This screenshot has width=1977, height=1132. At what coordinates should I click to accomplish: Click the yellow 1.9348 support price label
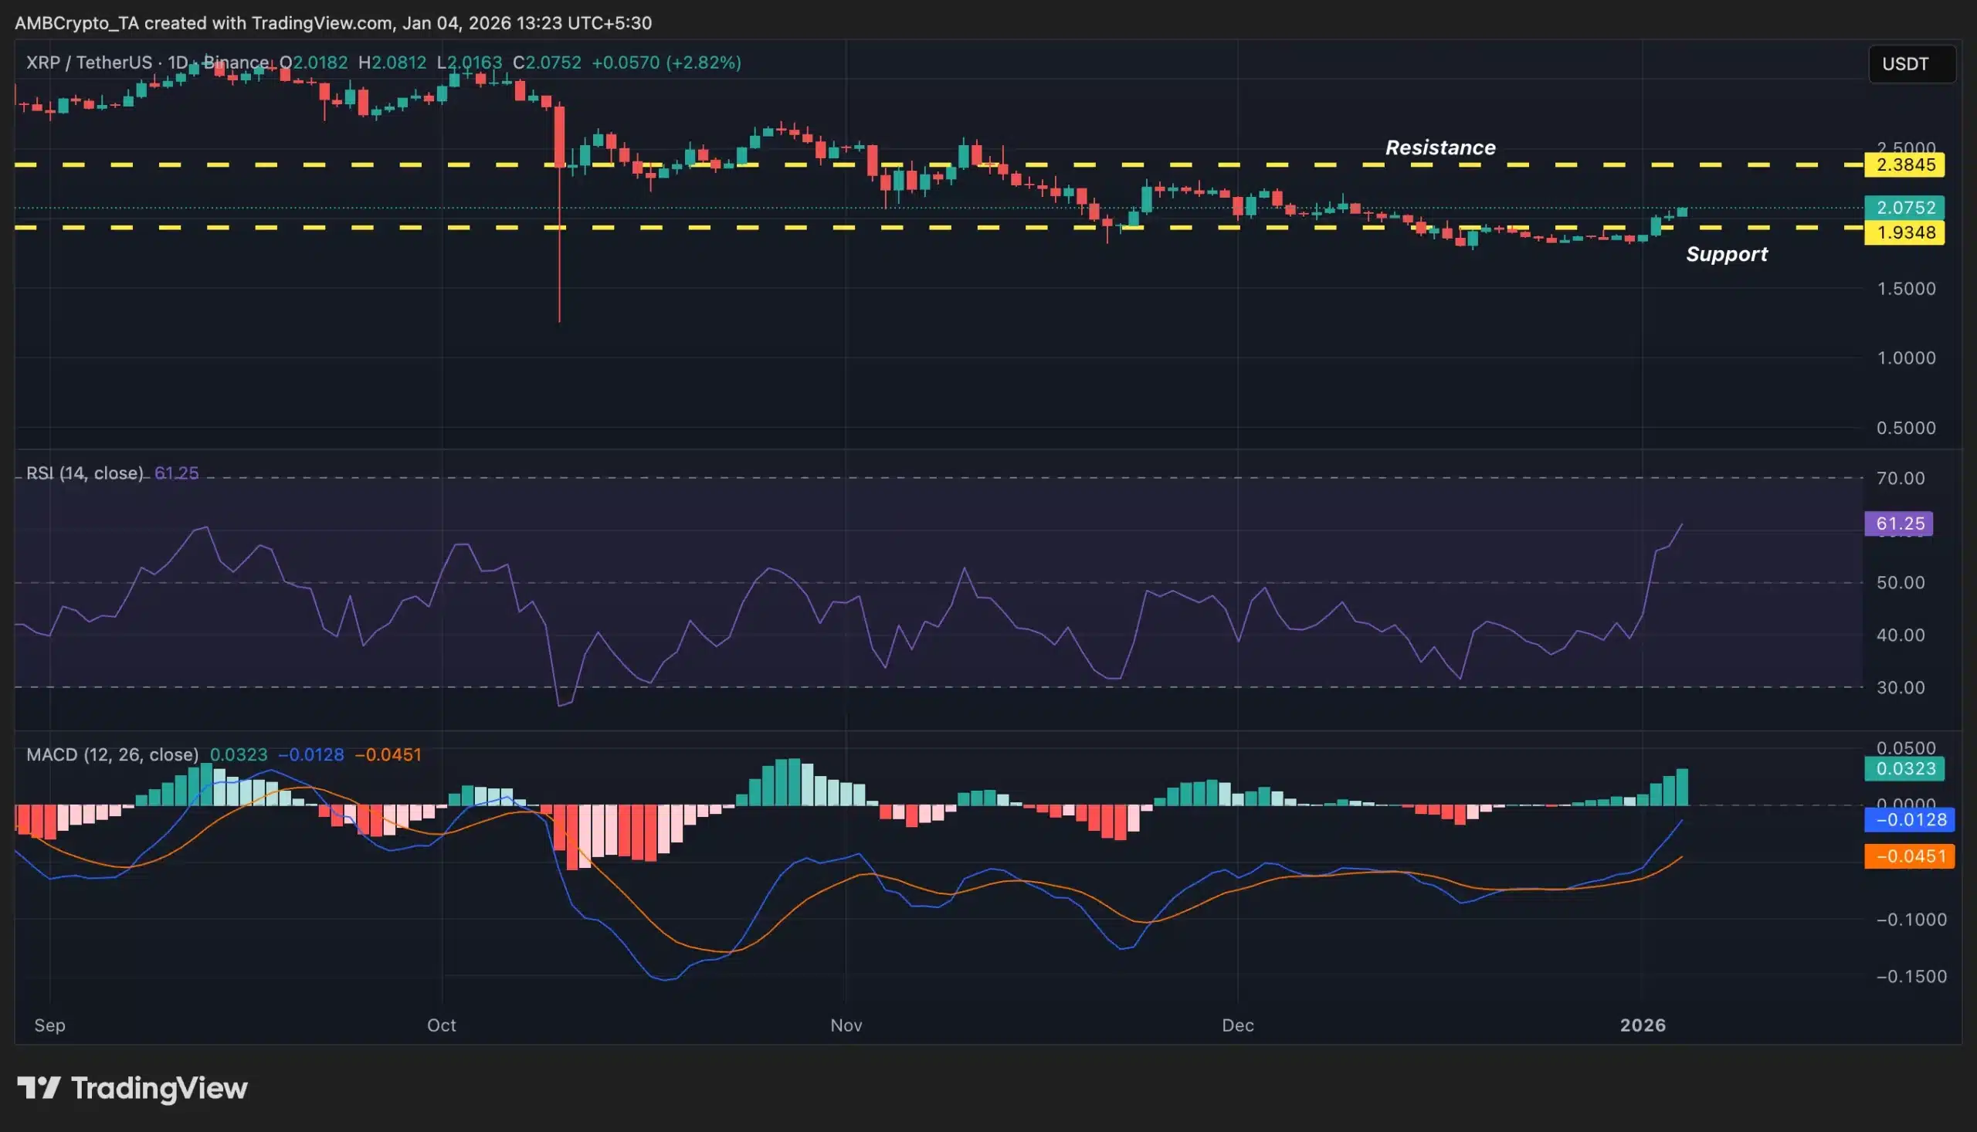[x=1904, y=233]
